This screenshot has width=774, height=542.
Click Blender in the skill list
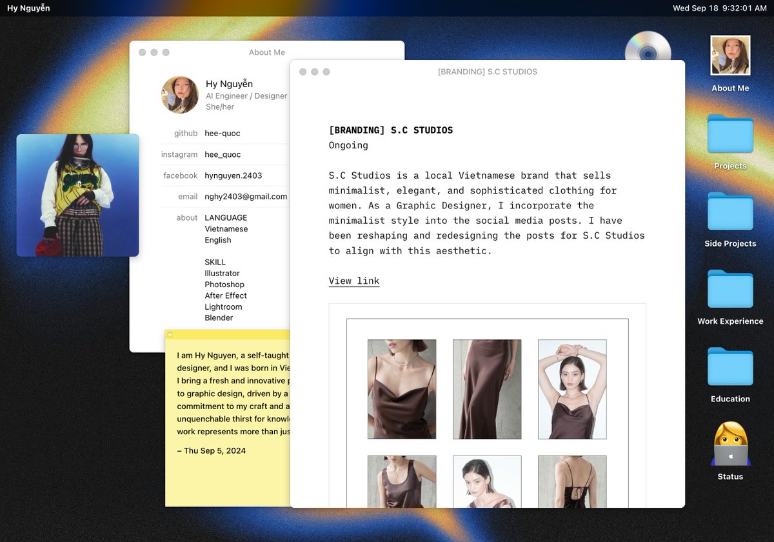(219, 317)
